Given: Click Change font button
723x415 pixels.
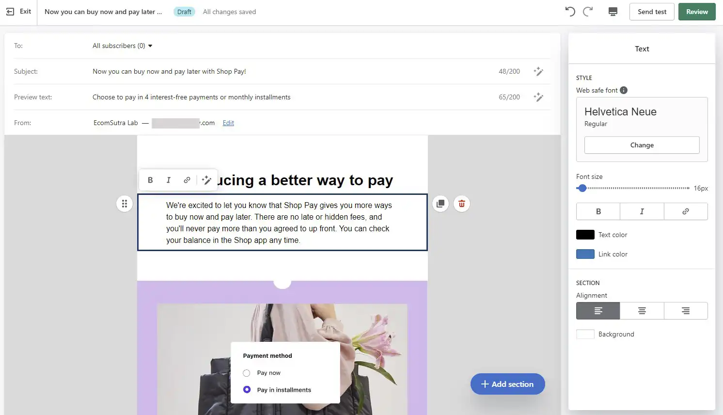Looking at the screenshot, I should coord(642,145).
